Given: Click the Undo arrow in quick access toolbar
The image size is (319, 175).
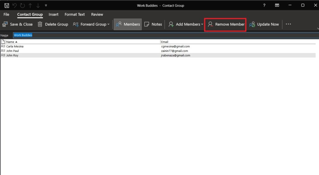Looking at the screenshot, I should click(14, 5).
